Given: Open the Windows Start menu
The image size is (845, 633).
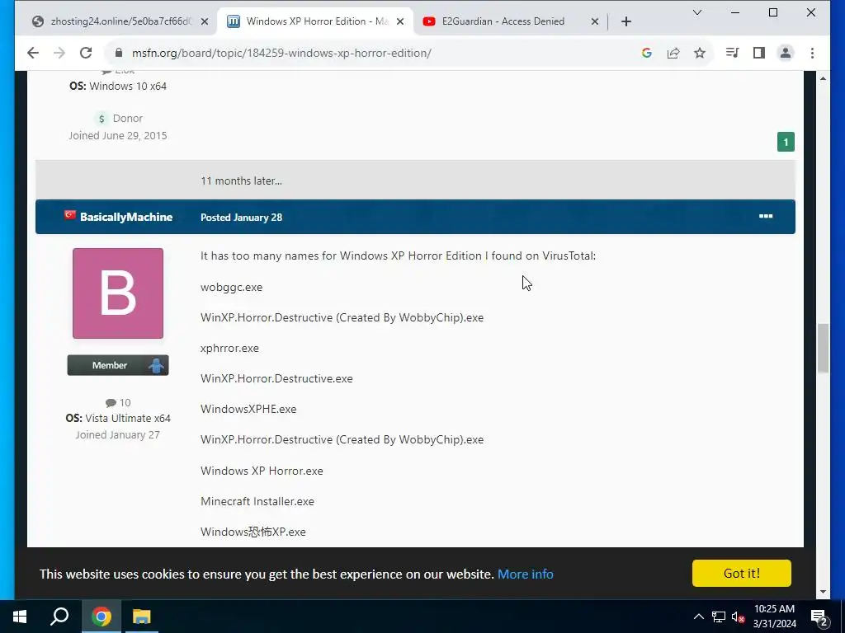Looking at the screenshot, I should pos(20,617).
